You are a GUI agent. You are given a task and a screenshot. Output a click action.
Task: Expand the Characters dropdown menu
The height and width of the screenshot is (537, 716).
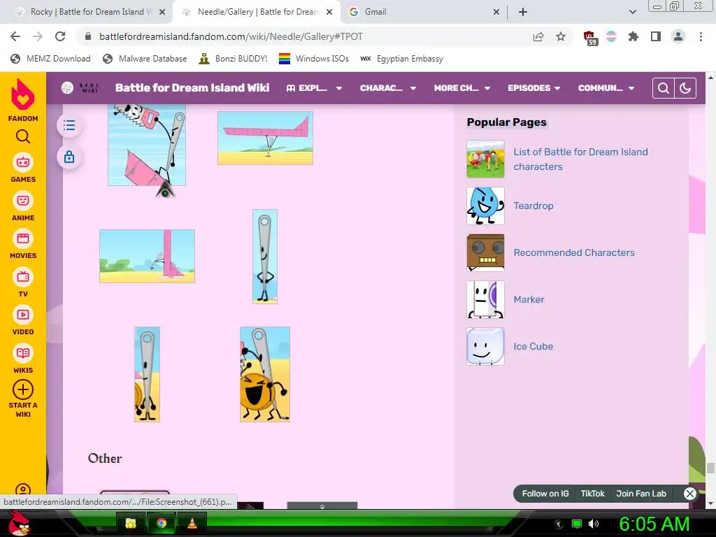click(387, 88)
